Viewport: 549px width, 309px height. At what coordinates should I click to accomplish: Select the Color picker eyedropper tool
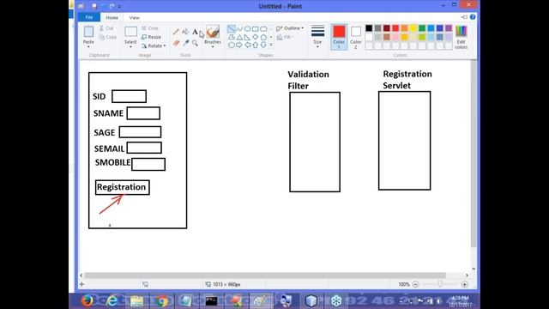(x=185, y=43)
